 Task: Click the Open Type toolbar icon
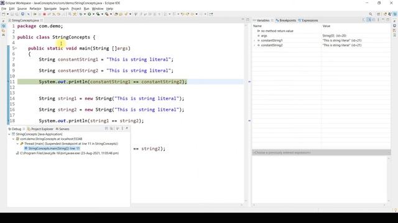[116, 14]
